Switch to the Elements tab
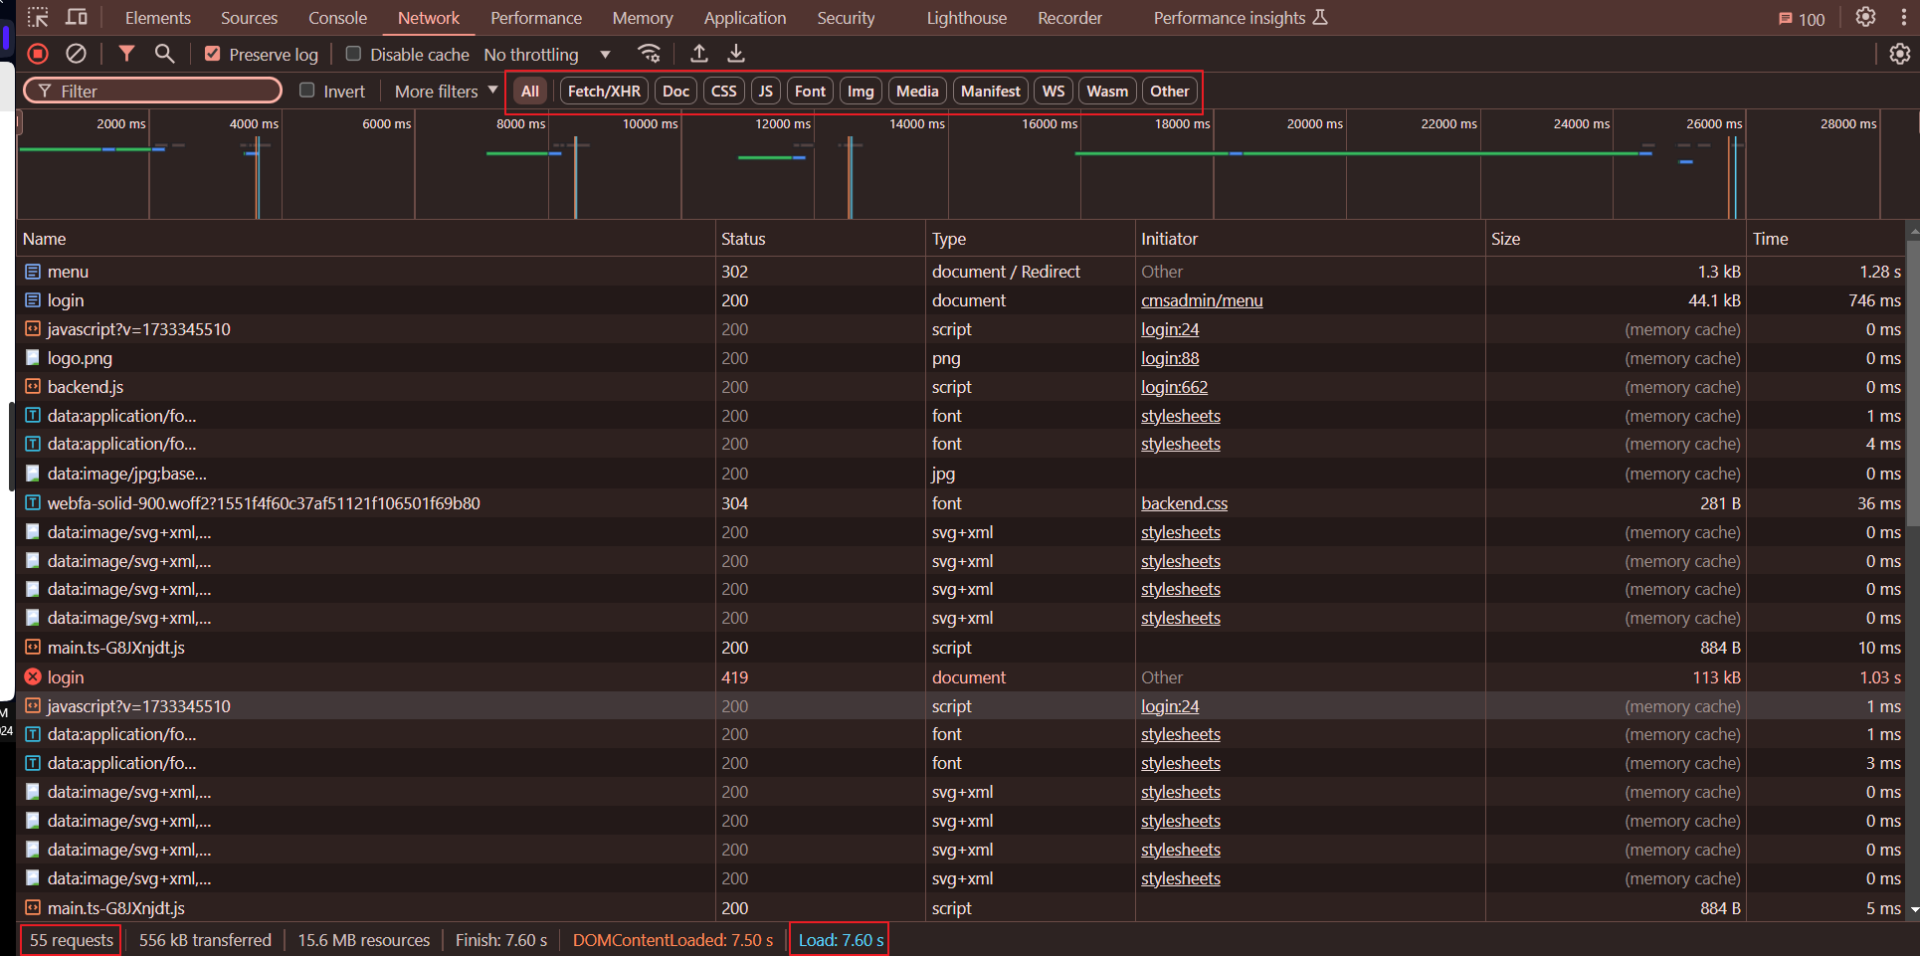This screenshot has height=956, width=1920. 157,18
